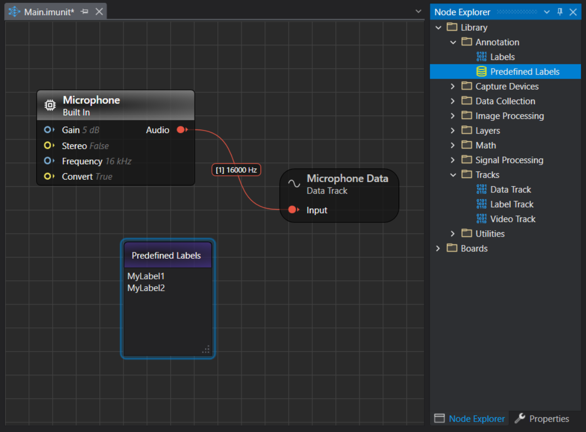Click the Predefined Labels database icon
The width and height of the screenshot is (586, 432).
coord(481,72)
